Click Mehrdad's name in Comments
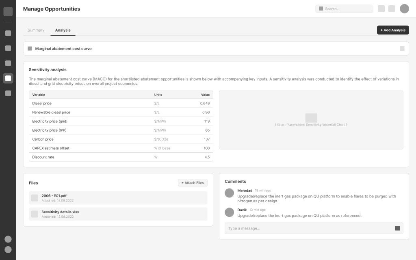Viewport: 416px width, 260px height. click(x=245, y=191)
